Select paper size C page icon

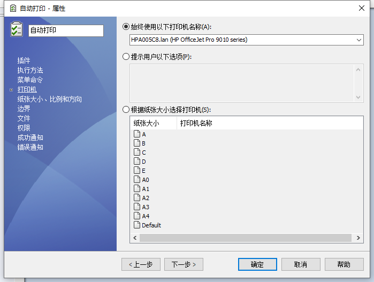[x=137, y=152]
